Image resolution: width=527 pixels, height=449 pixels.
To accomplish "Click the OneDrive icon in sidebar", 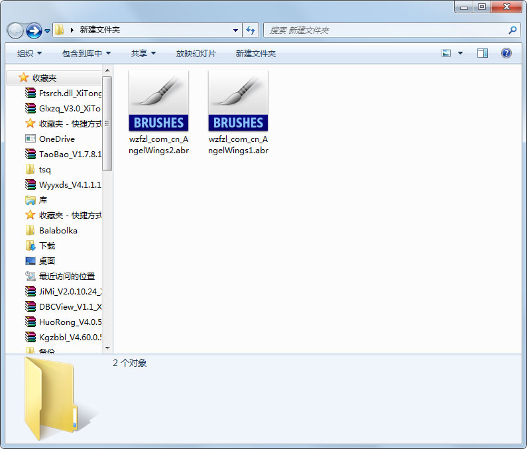I will click(x=30, y=139).
